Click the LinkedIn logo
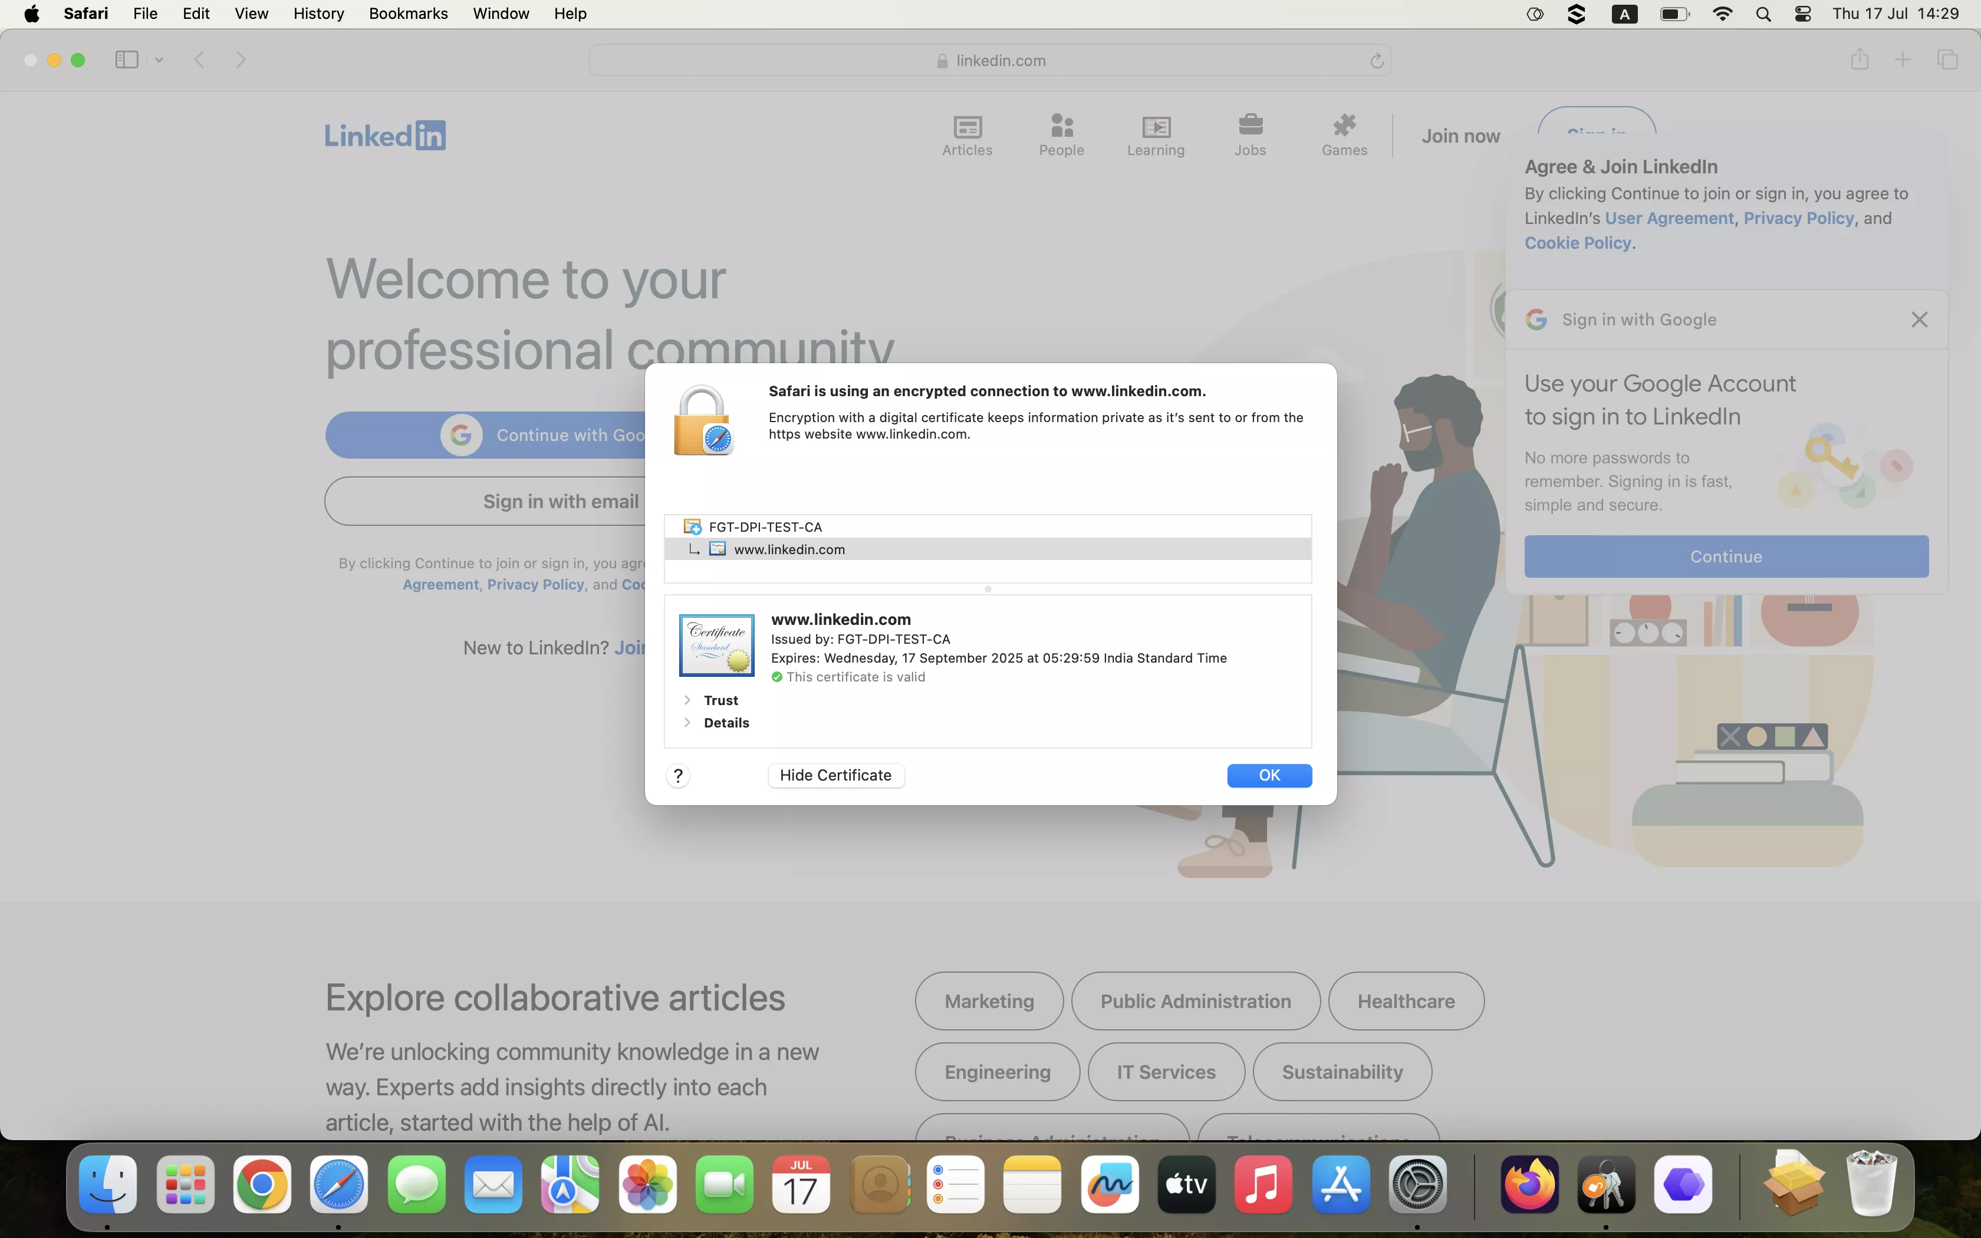 point(386,136)
